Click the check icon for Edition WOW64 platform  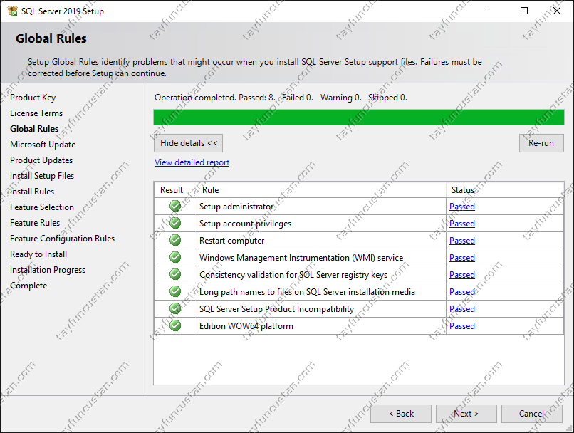(175, 325)
